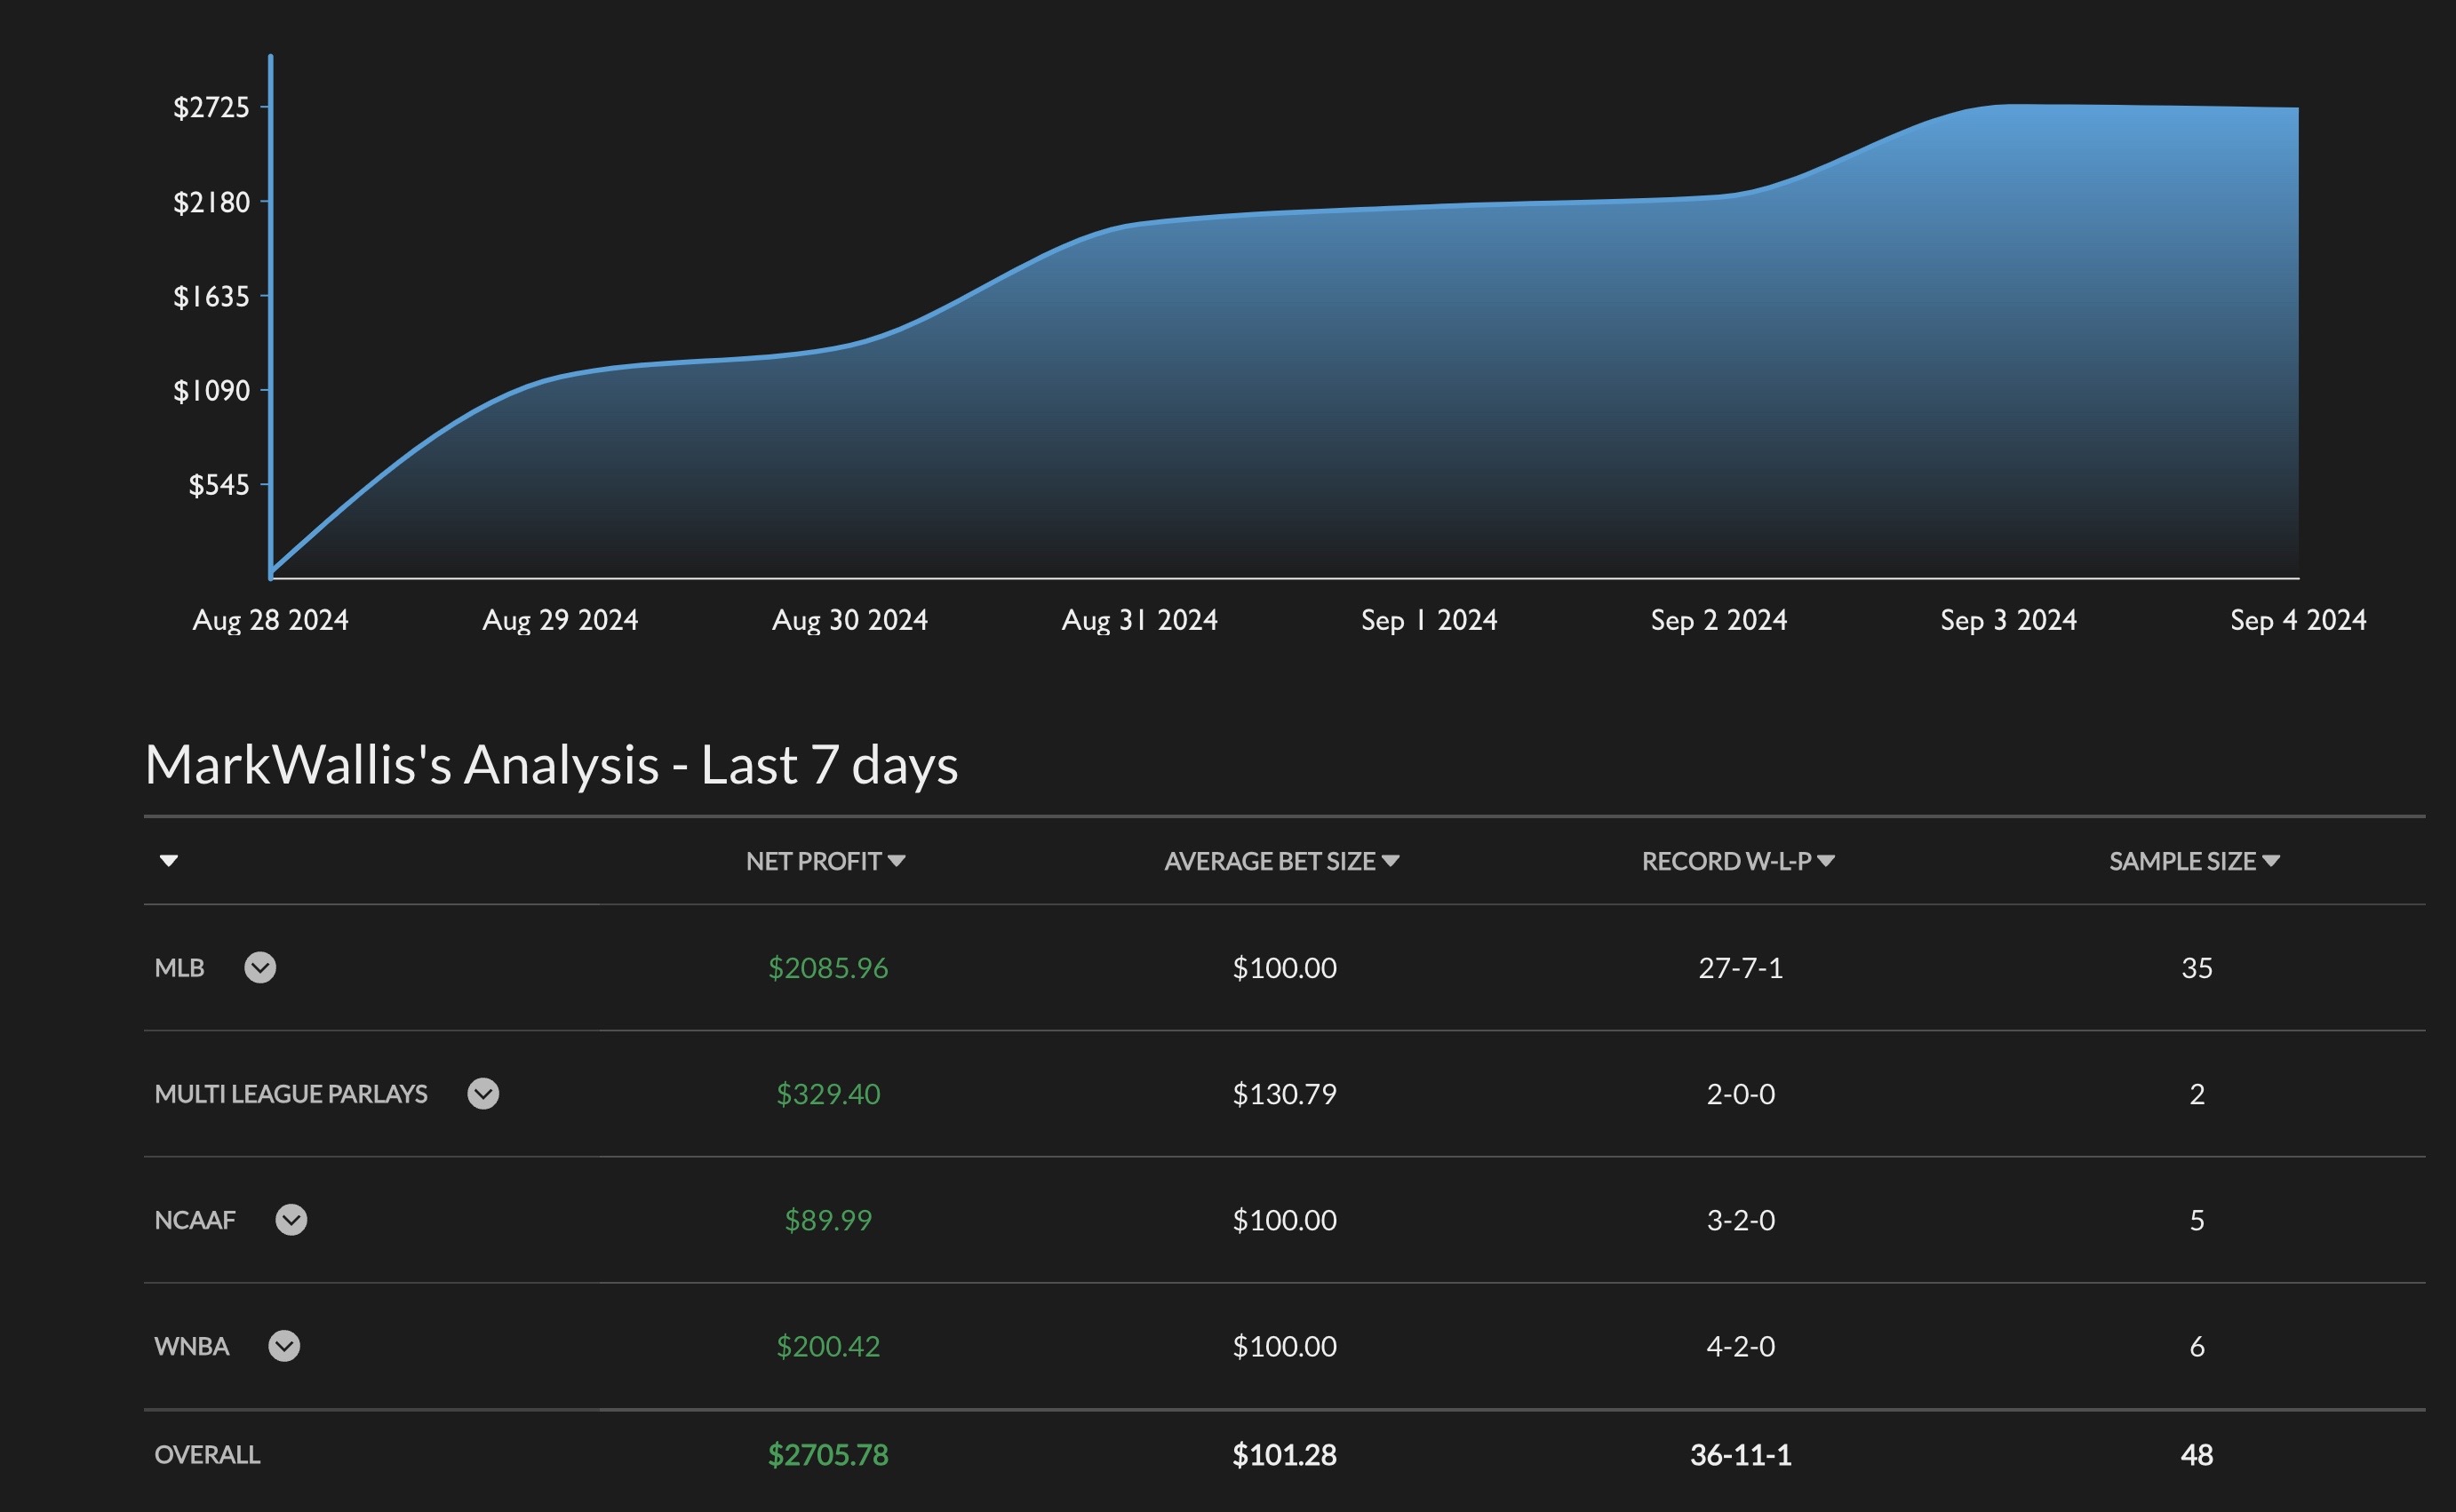Click NCAAF record 3-2-0
The width and height of the screenshot is (2456, 1512).
(1740, 1219)
